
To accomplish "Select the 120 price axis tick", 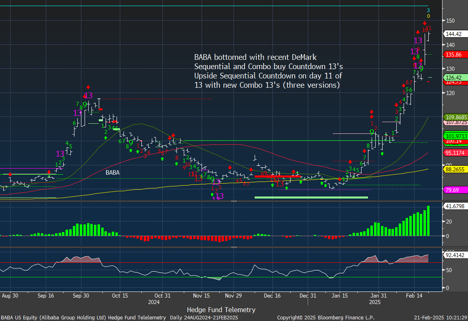I will (x=451, y=93).
